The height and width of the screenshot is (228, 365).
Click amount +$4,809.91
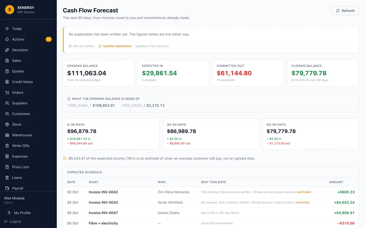click(x=344, y=213)
